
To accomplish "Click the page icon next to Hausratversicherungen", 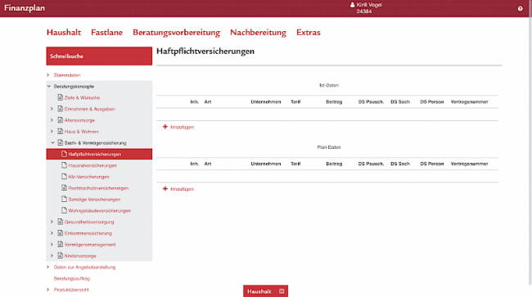I will (64, 165).
